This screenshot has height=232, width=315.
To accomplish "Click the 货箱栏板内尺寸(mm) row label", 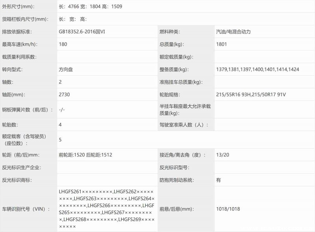I will [x=25, y=19].
